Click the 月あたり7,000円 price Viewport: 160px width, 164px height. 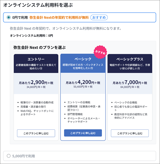[130, 82]
